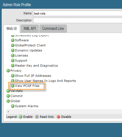Screen dimensions: 122x137
Task: Click the Name field containing test-role
Action: (x=78, y=14)
